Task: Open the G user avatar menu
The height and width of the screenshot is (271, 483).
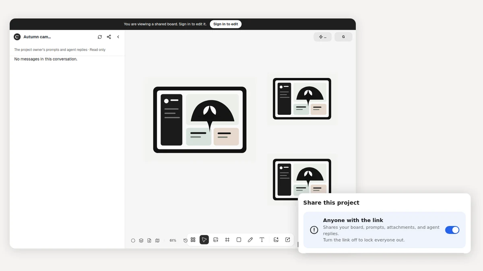Action: 343,37
